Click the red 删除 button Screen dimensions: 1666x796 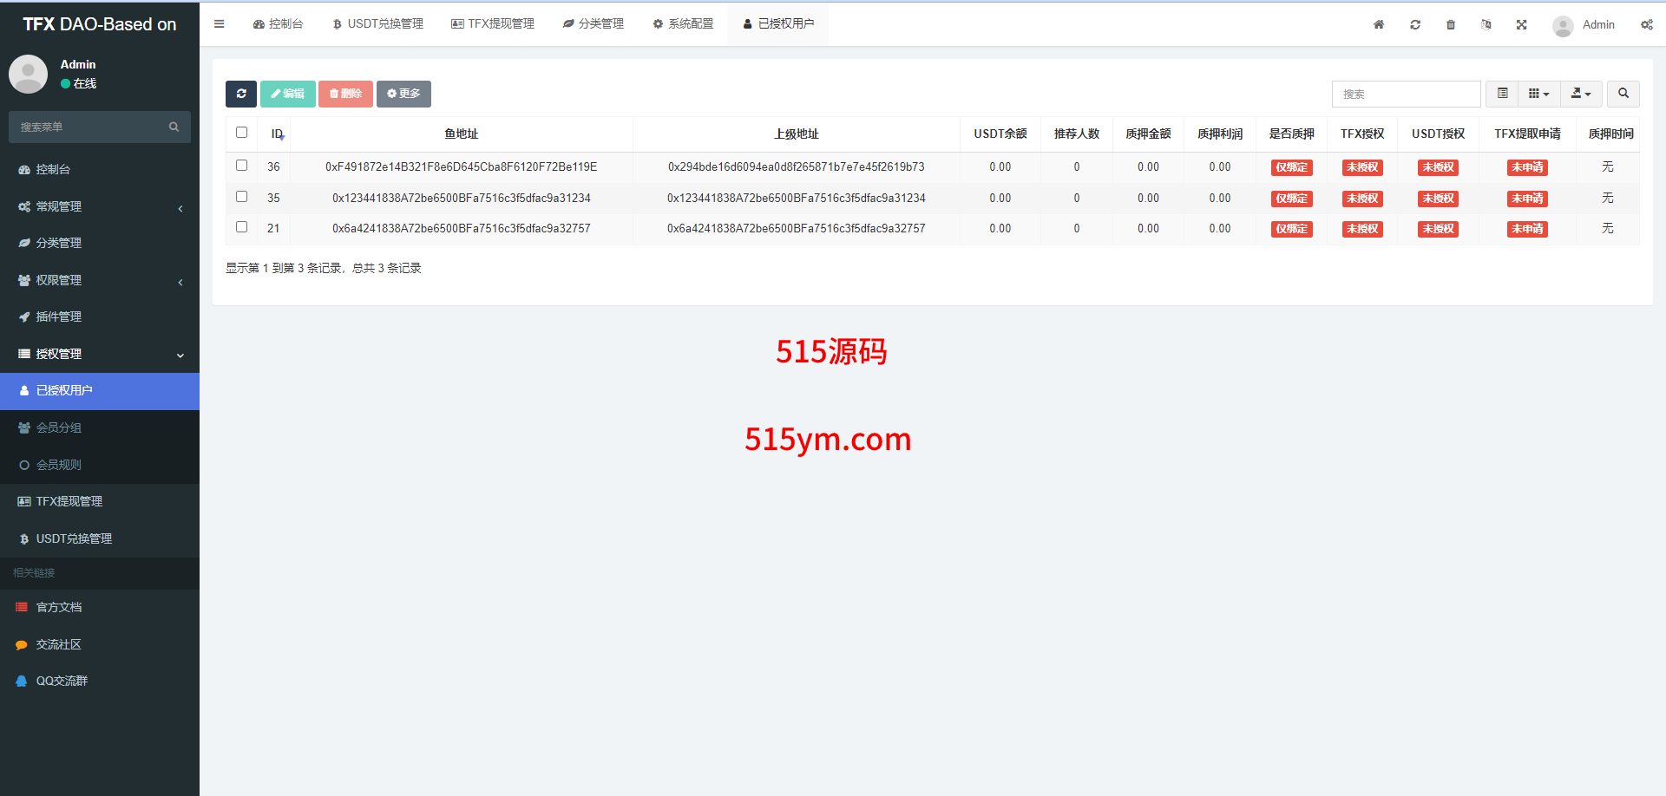pos(345,94)
